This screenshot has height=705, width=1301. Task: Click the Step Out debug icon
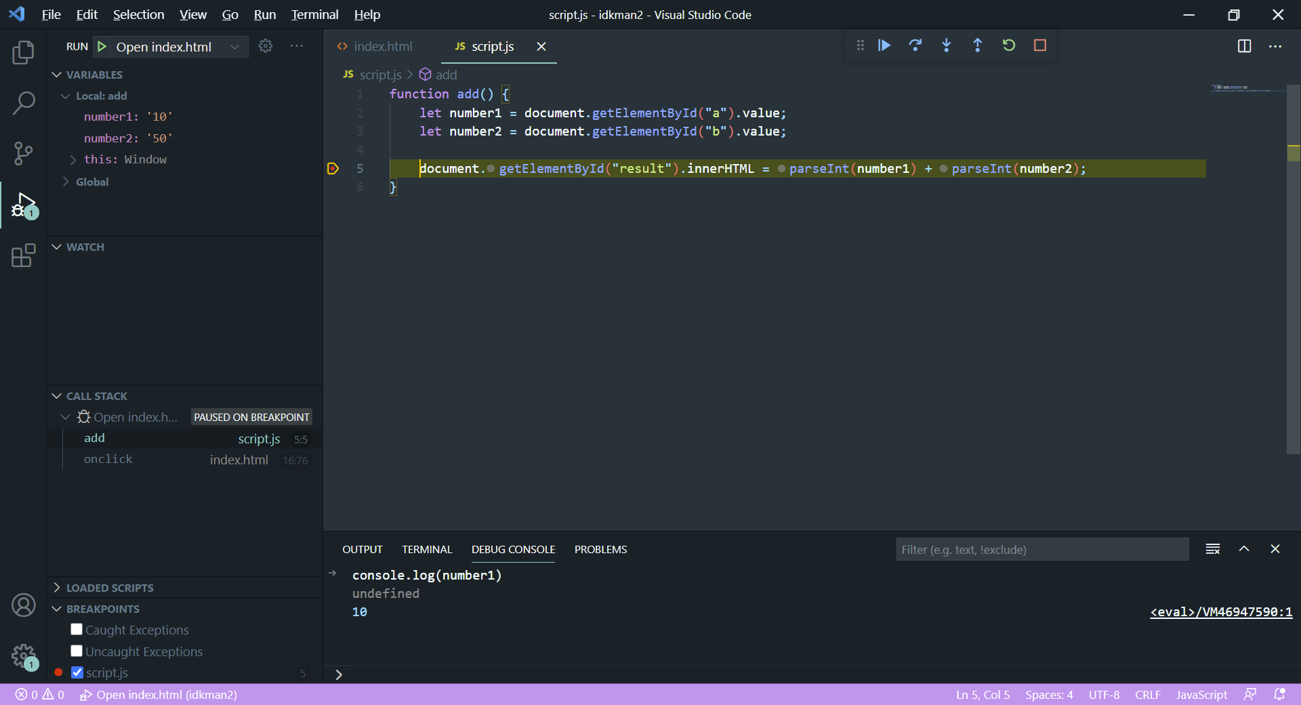[x=977, y=45]
